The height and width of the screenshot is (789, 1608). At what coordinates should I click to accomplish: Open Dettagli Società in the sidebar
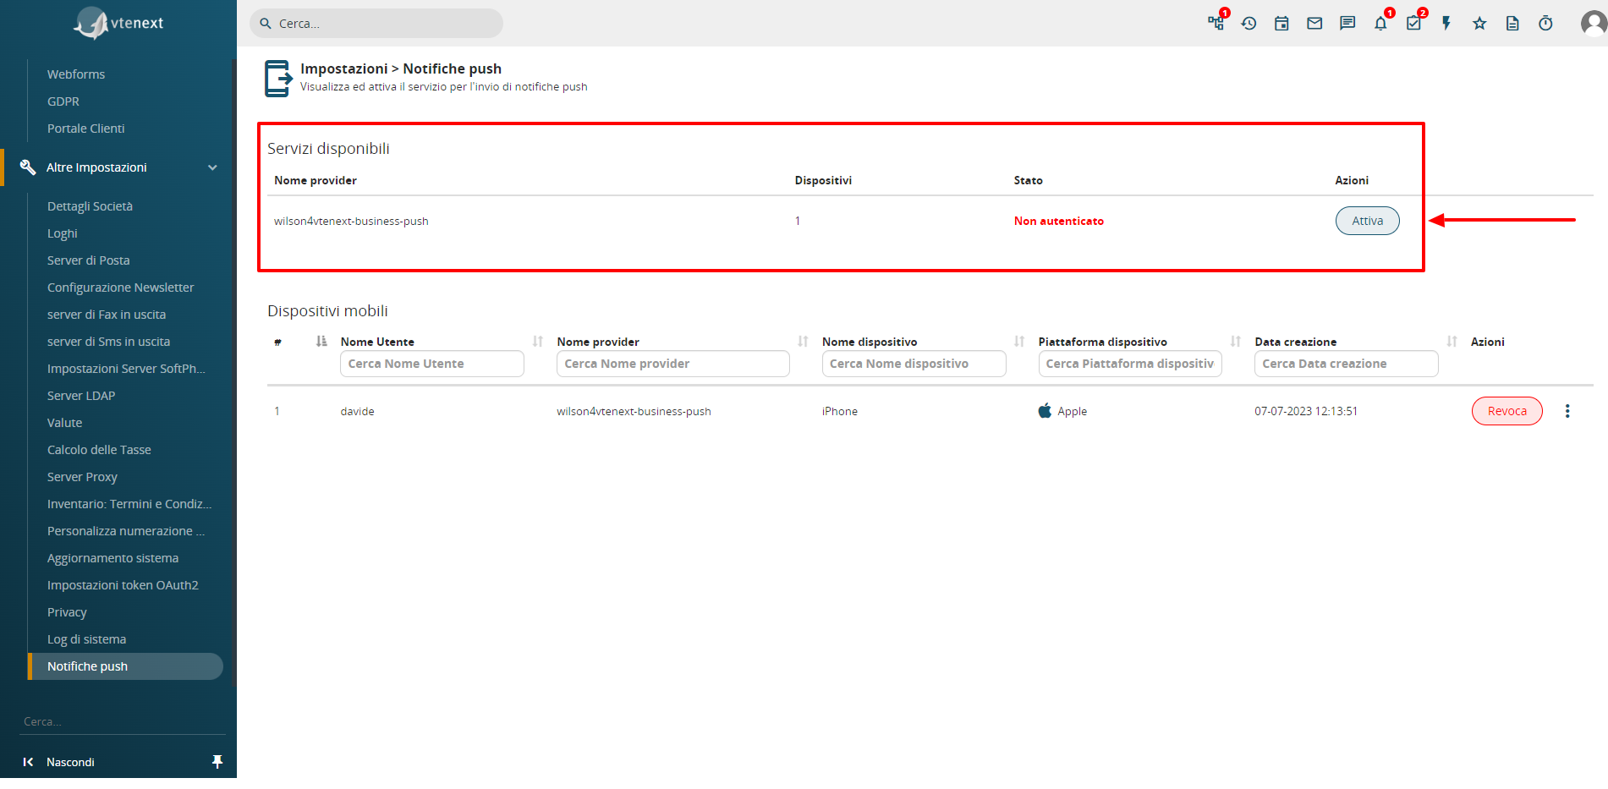coord(90,206)
